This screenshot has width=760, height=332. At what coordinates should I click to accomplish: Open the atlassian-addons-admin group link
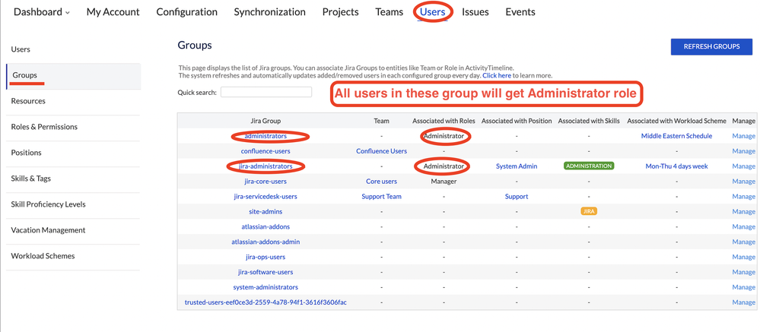pos(266,242)
